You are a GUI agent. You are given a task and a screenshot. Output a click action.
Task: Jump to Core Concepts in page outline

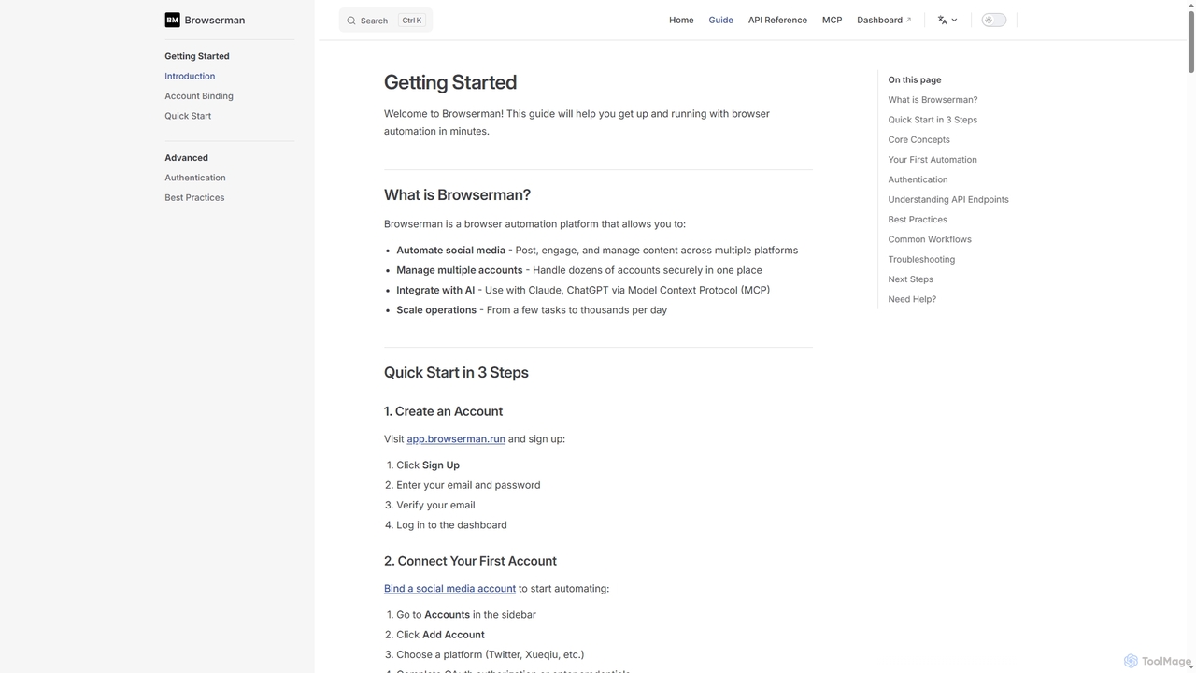point(918,139)
